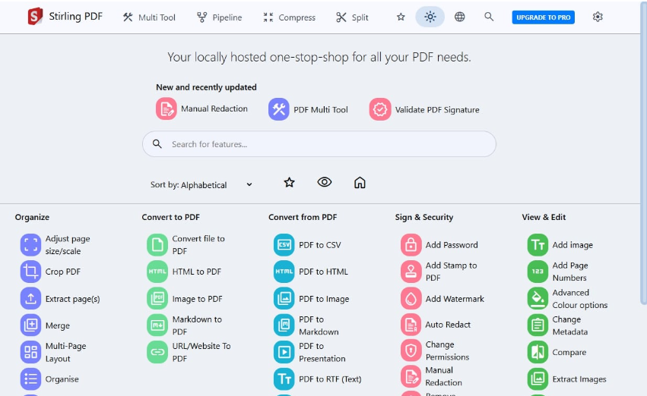Open the Favorites star menu in navbar
Screen dimensions: 647x396
coord(401,17)
